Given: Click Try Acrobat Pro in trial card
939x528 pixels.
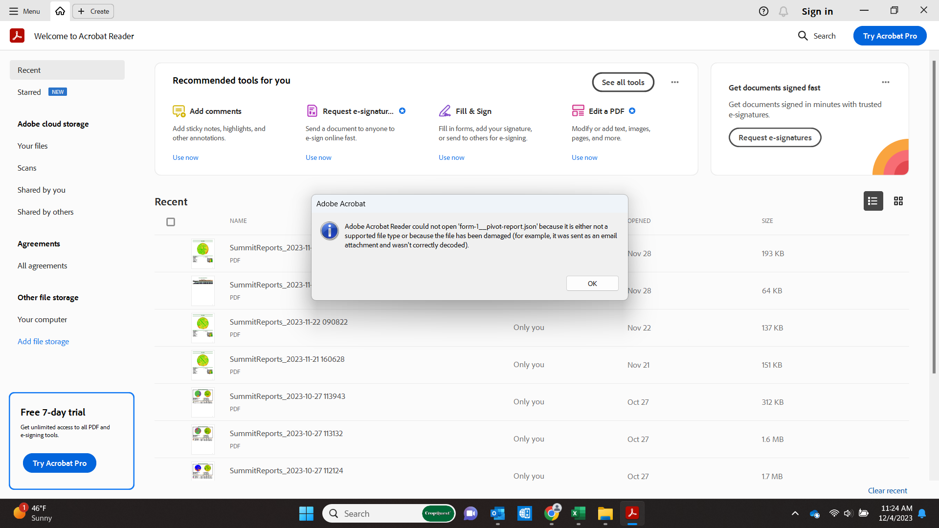Looking at the screenshot, I should pos(60,463).
